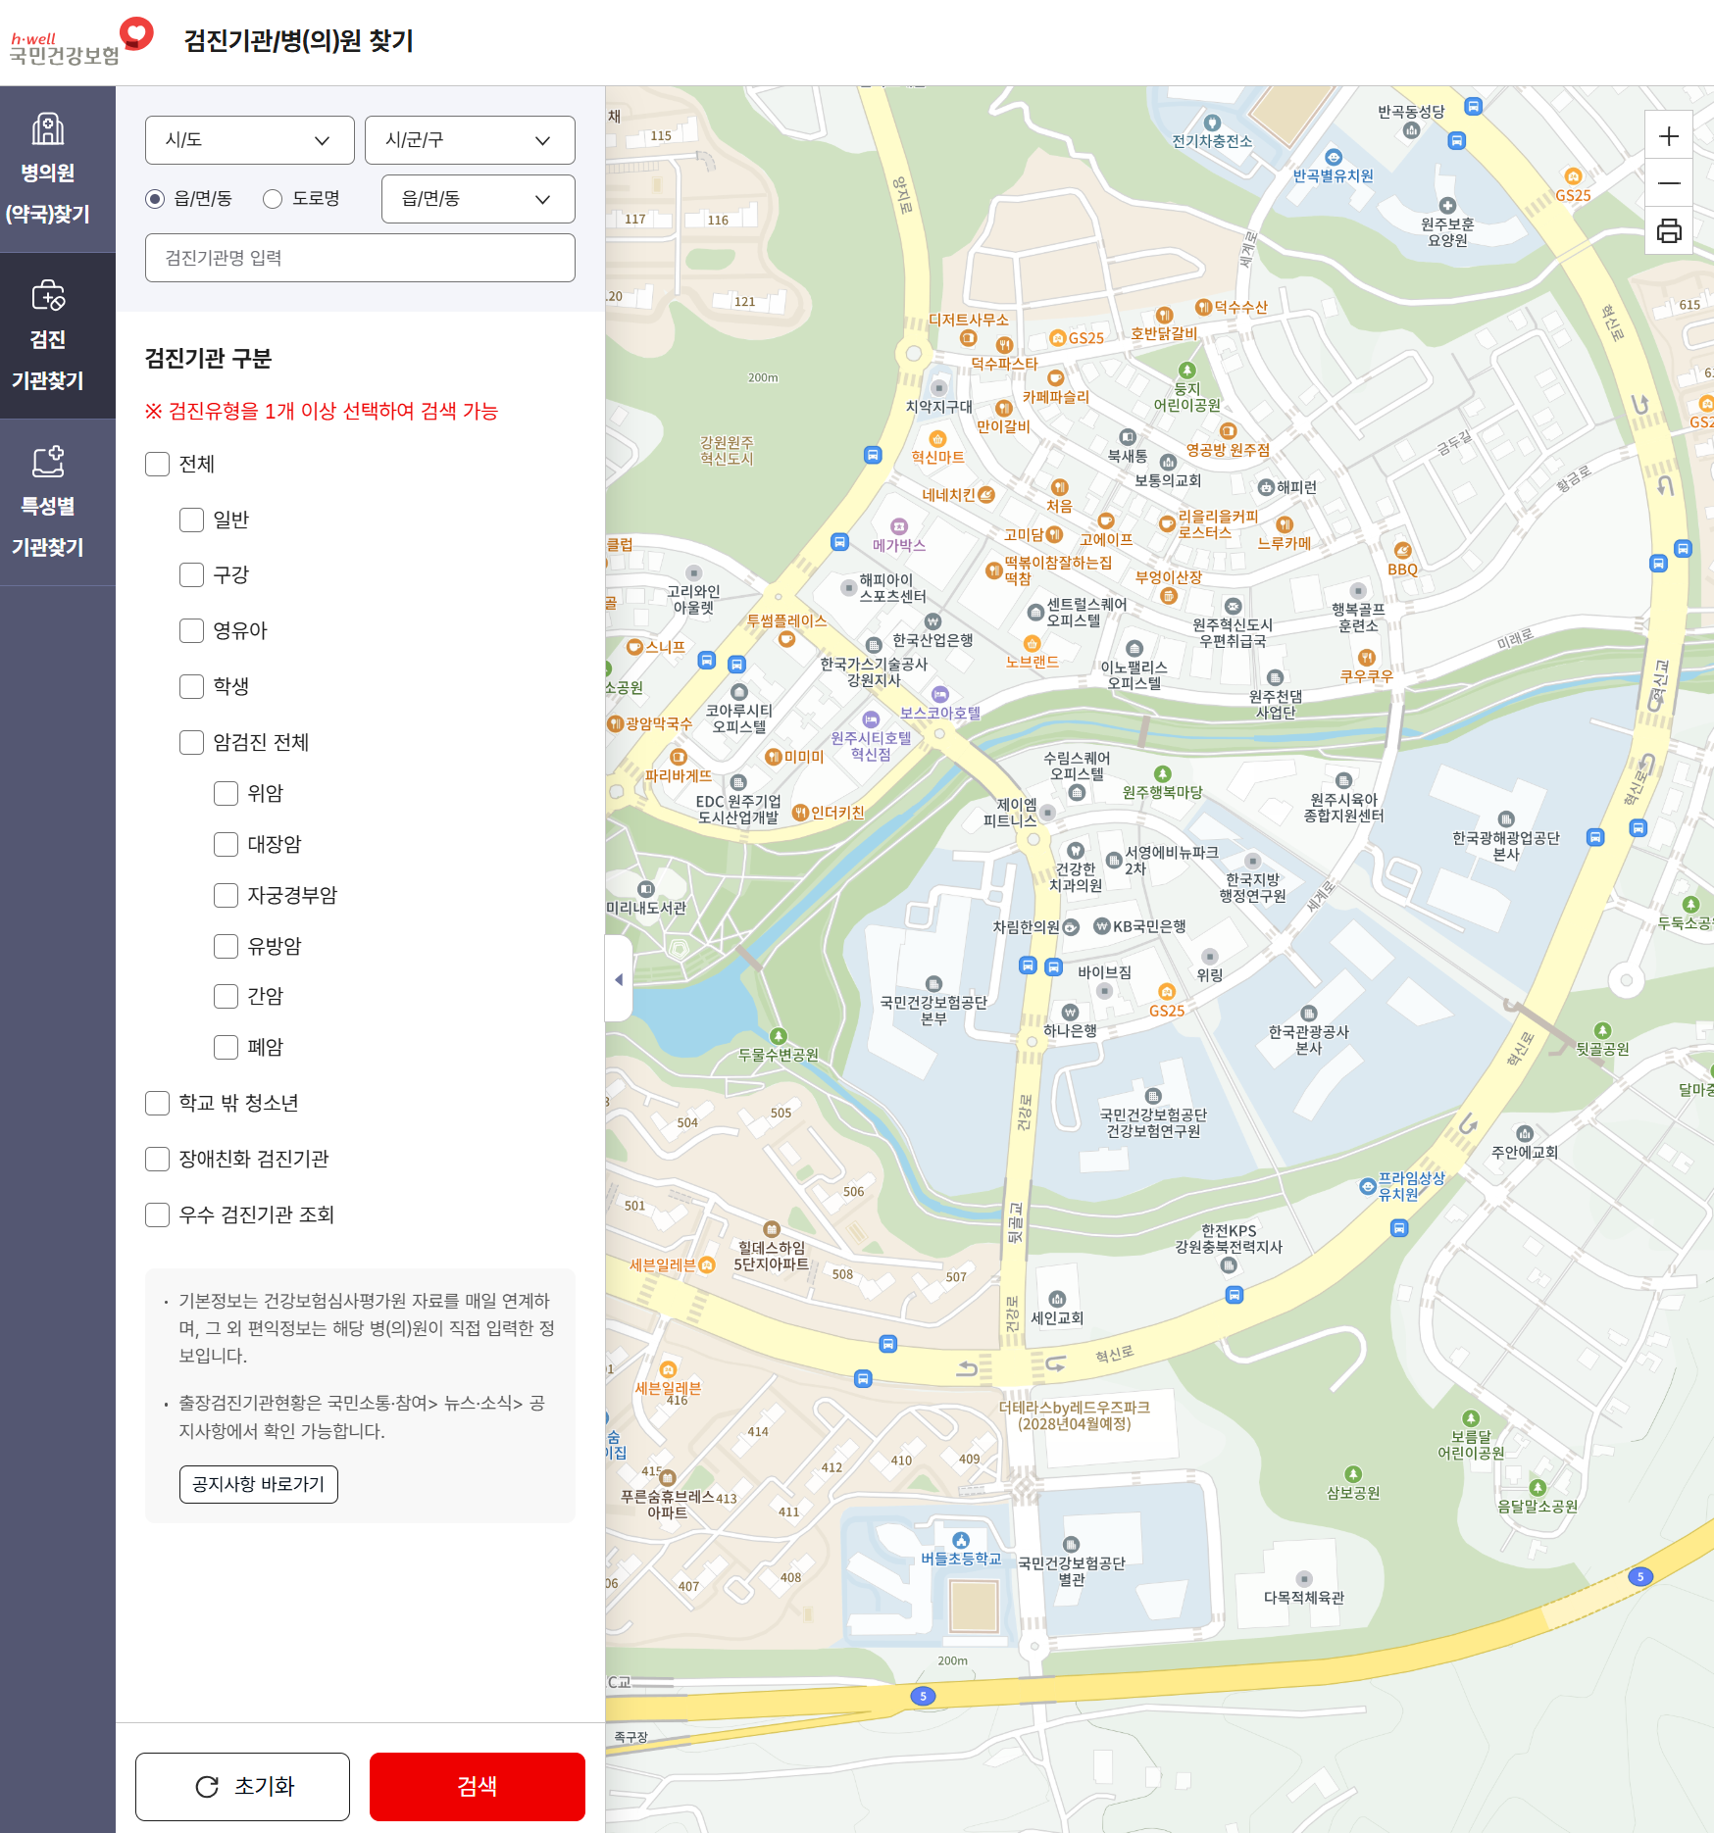Screen dimensions: 1714x1833
Task: Check the 암검진 전체 checkbox
Action: pos(191,742)
